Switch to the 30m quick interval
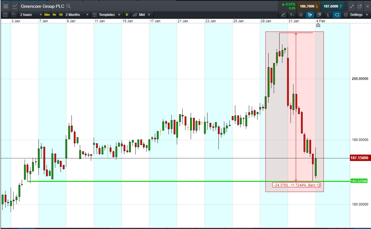This screenshot has width=371, height=229. click(x=47, y=15)
